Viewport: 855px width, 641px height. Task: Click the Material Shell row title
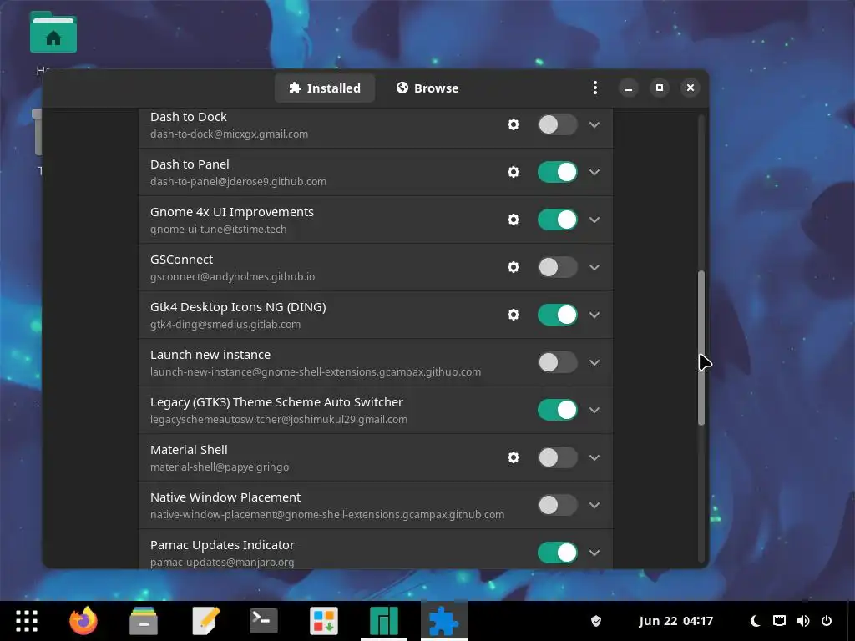pos(189,450)
